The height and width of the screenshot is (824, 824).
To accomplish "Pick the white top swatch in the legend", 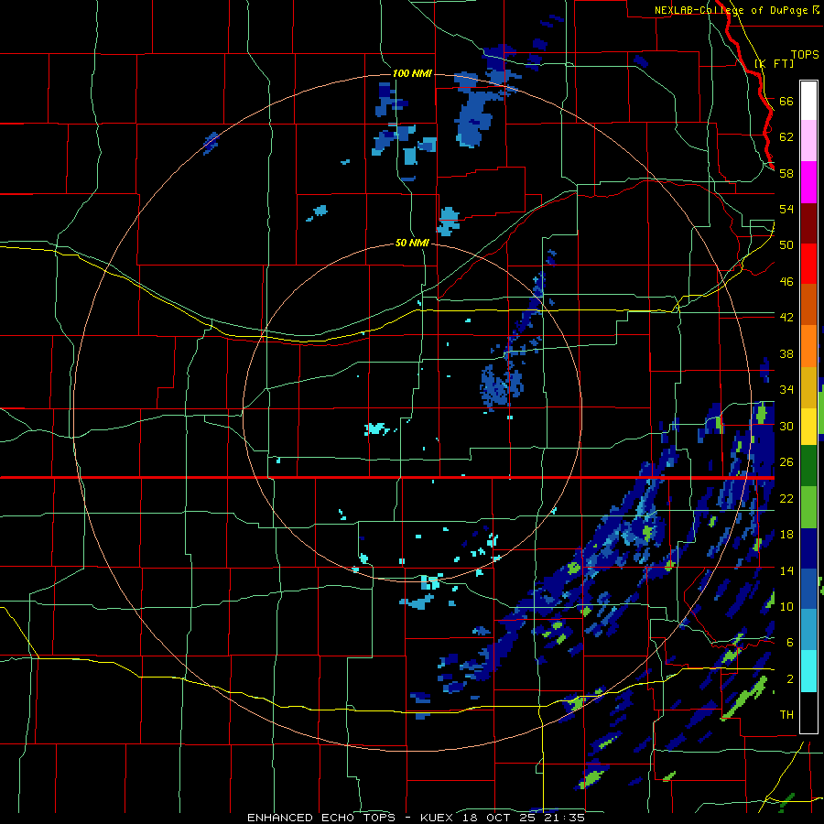I will (x=808, y=101).
